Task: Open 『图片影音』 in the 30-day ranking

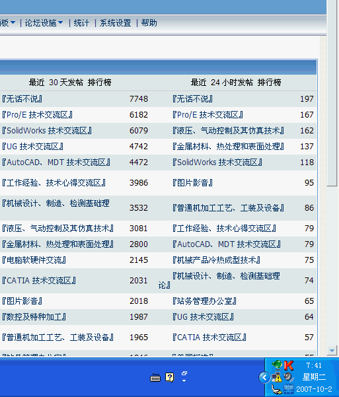Action: [22, 301]
